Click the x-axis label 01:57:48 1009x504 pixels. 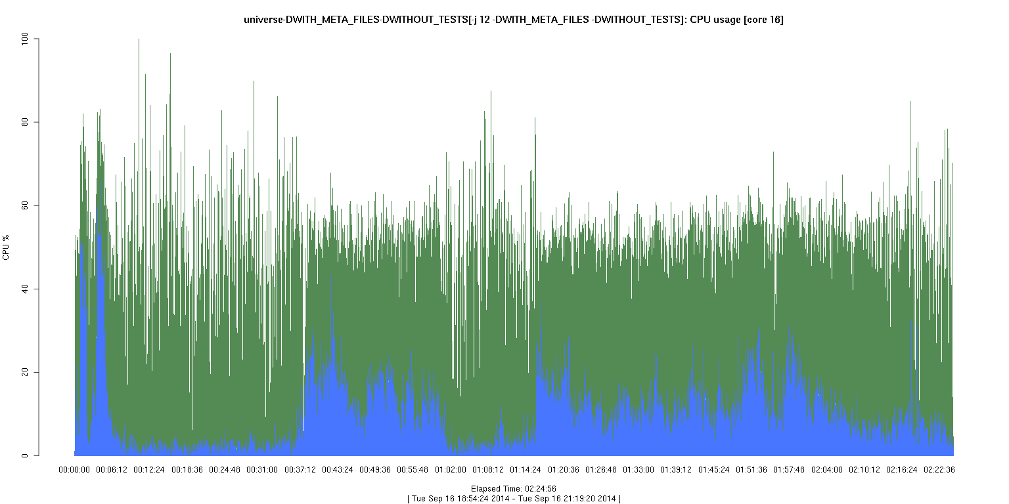click(x=789, y=470)
